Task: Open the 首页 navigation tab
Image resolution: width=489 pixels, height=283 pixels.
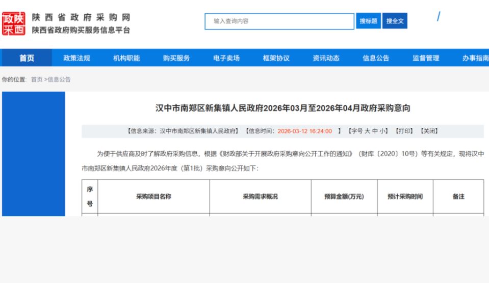Action: tap(27, 58)
